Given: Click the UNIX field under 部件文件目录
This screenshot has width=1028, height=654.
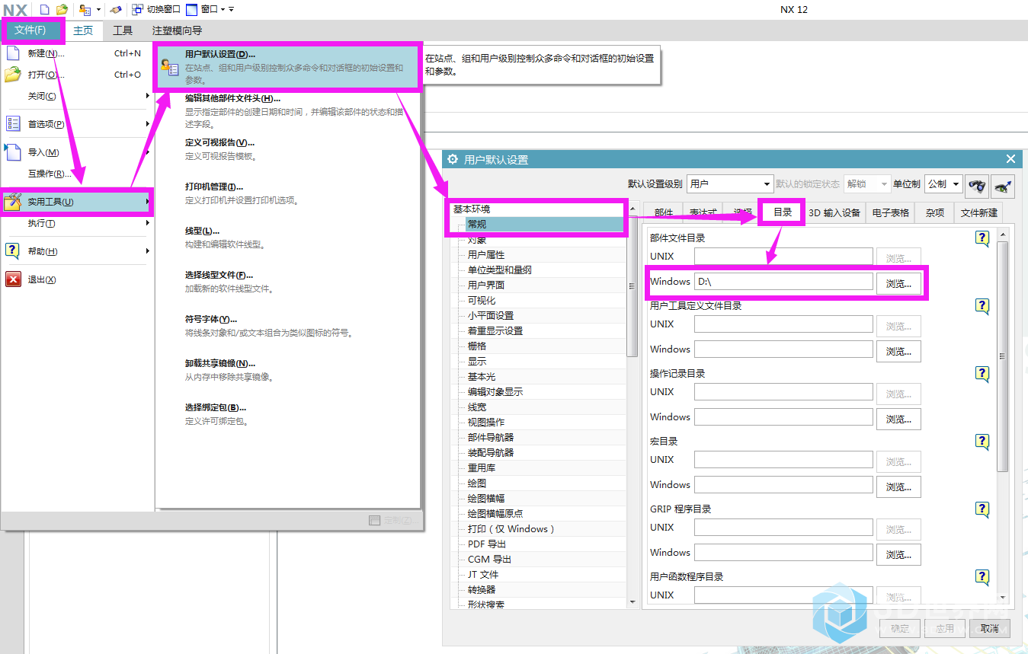Looking at the screenshot, I should (x=783, y=257).
